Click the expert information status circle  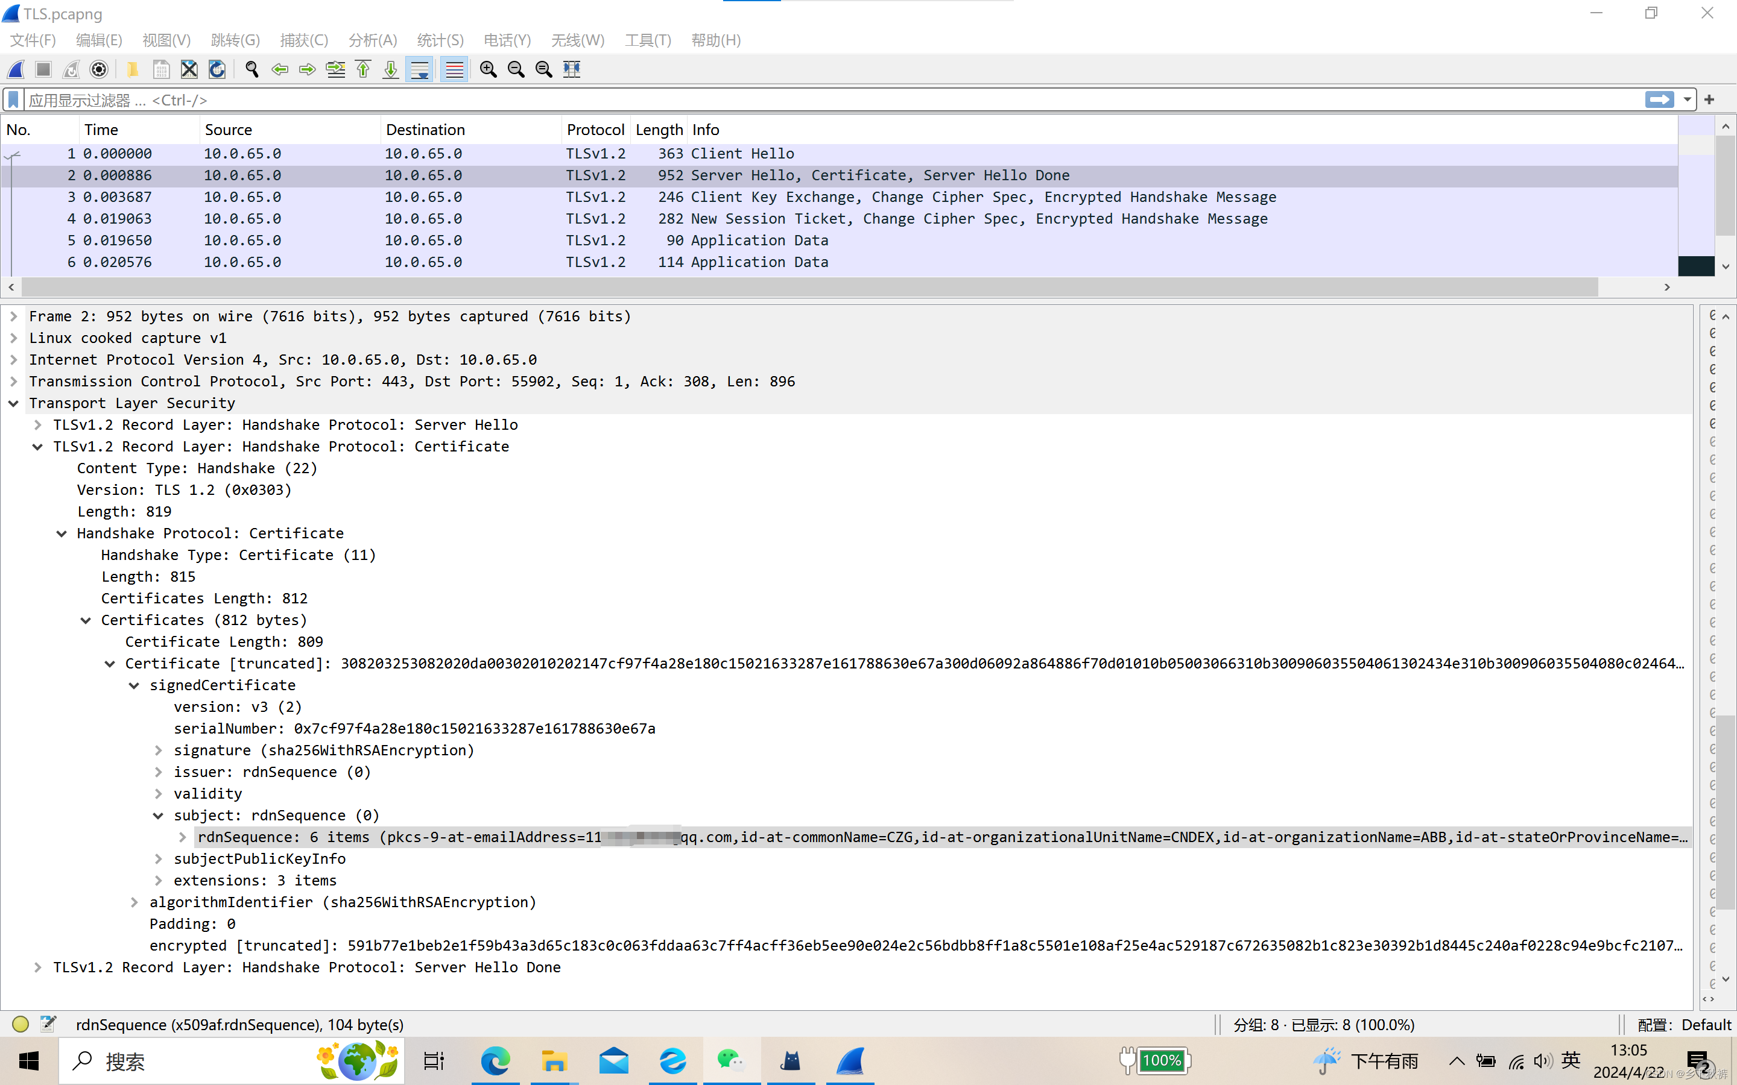[x=20, y=1024]
